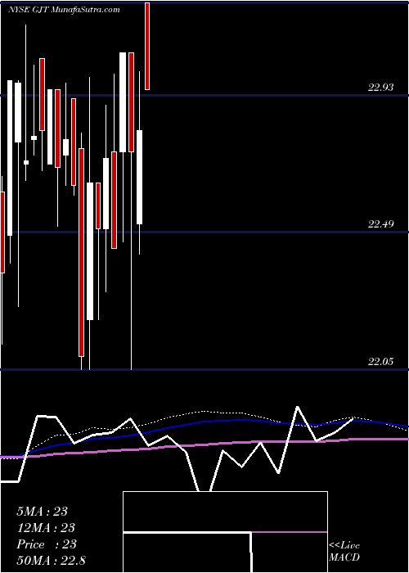This screenshot has width=409, height=573.
Task: Click the <<Live MACD label
Action: 344,552
